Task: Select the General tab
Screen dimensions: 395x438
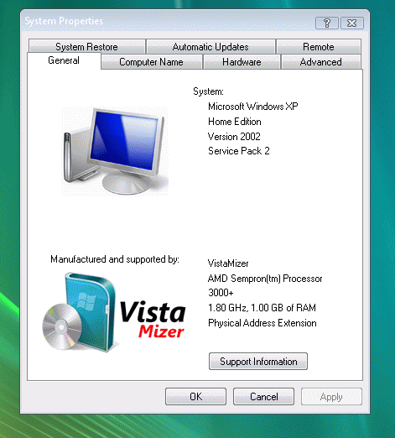Action: pos(64,60)
